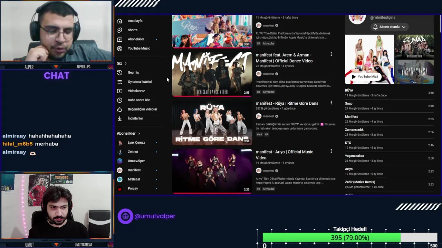The width and height of the screenshot is (442, 248).
Task: Play RÜYA track in mix list
Action: (x=389, y=93)
